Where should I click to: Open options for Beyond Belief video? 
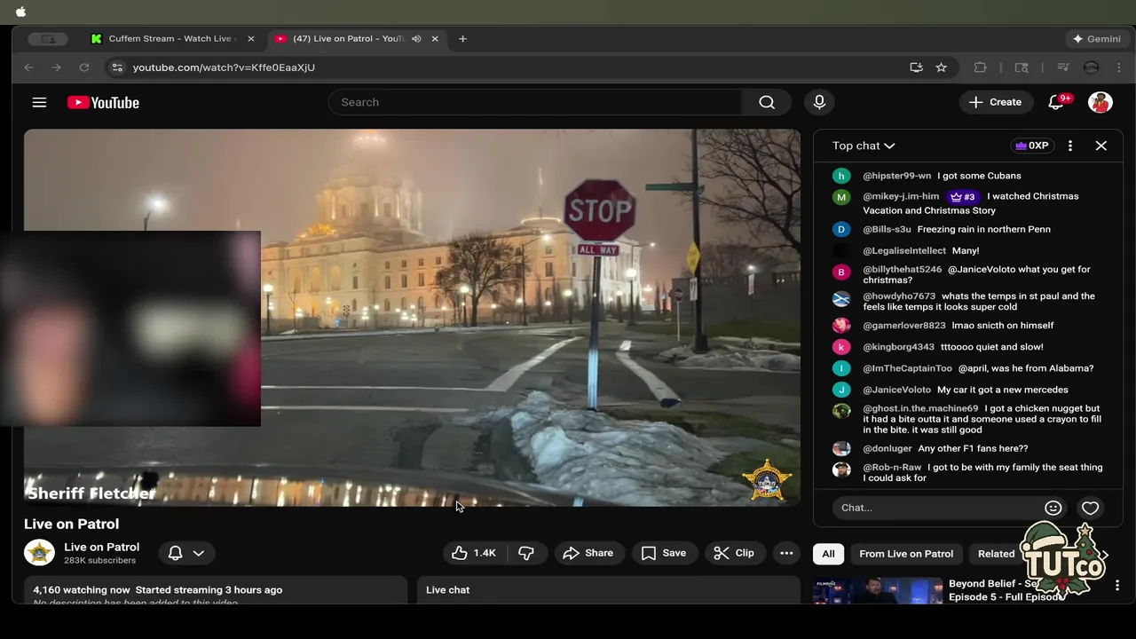tap(1117, 586)
